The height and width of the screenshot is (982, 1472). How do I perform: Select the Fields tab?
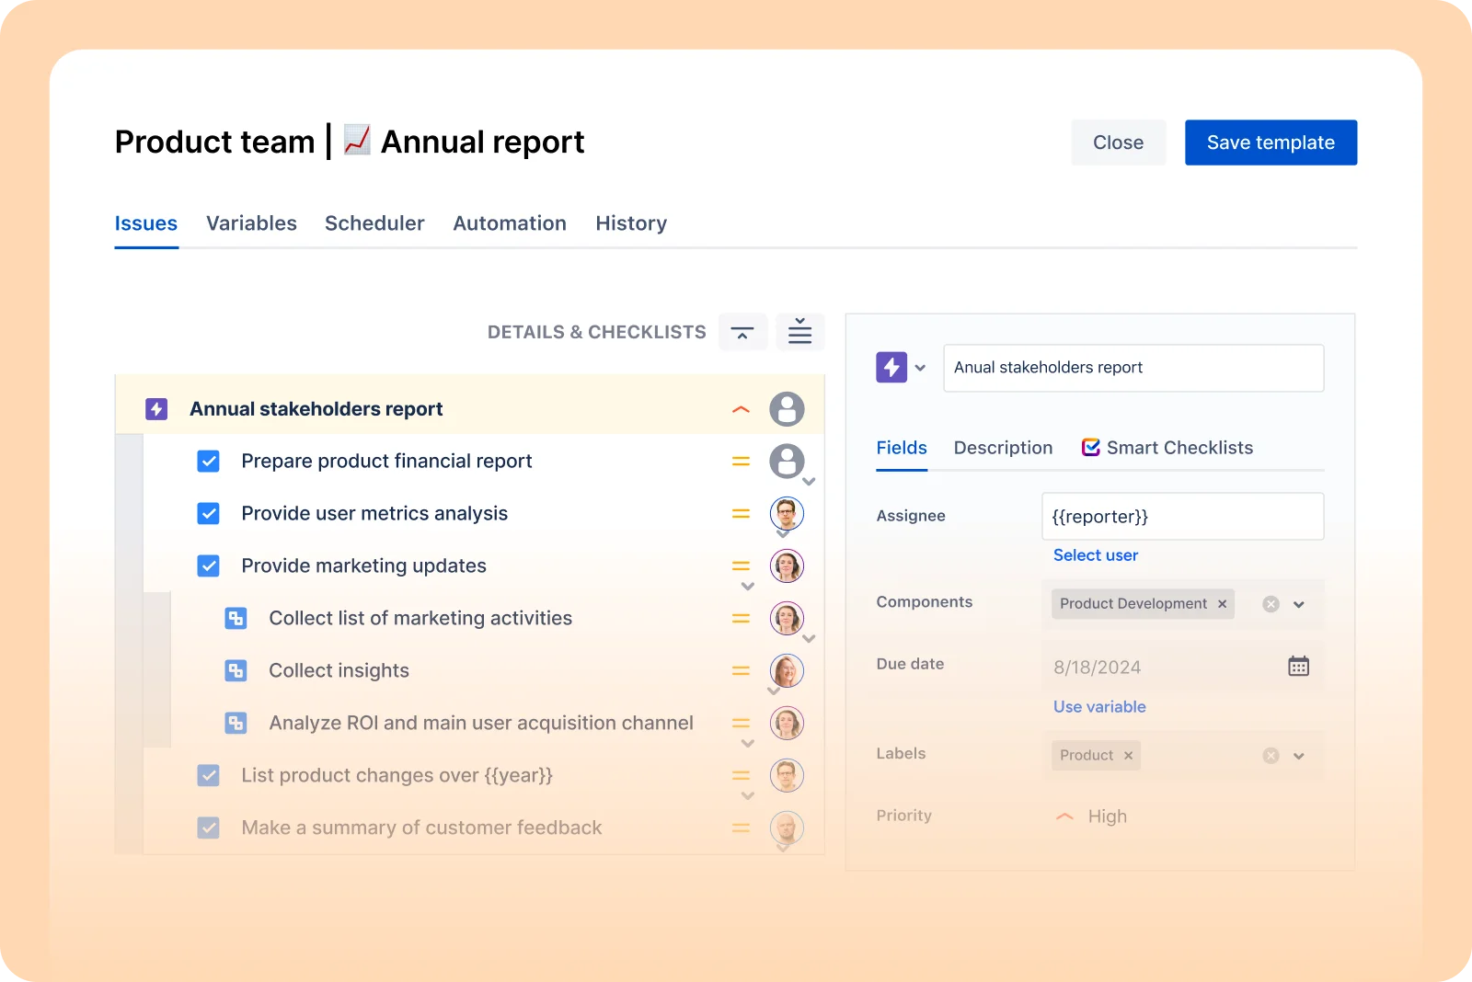902,448
